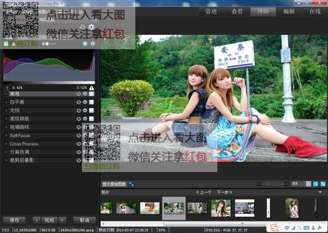Viewport: 328px width, 233px height.
Task: Select the 冲印 mode tab
Action: pos(263,12)
